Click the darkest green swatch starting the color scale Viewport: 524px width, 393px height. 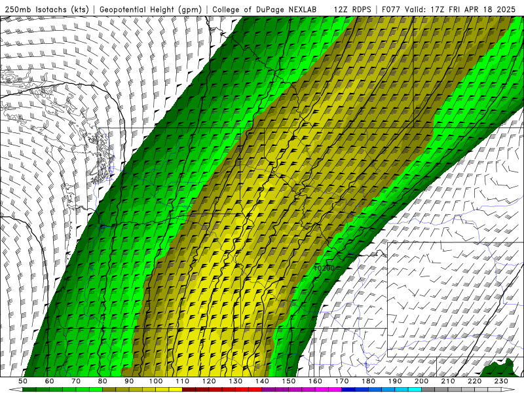tap(29, 390)
